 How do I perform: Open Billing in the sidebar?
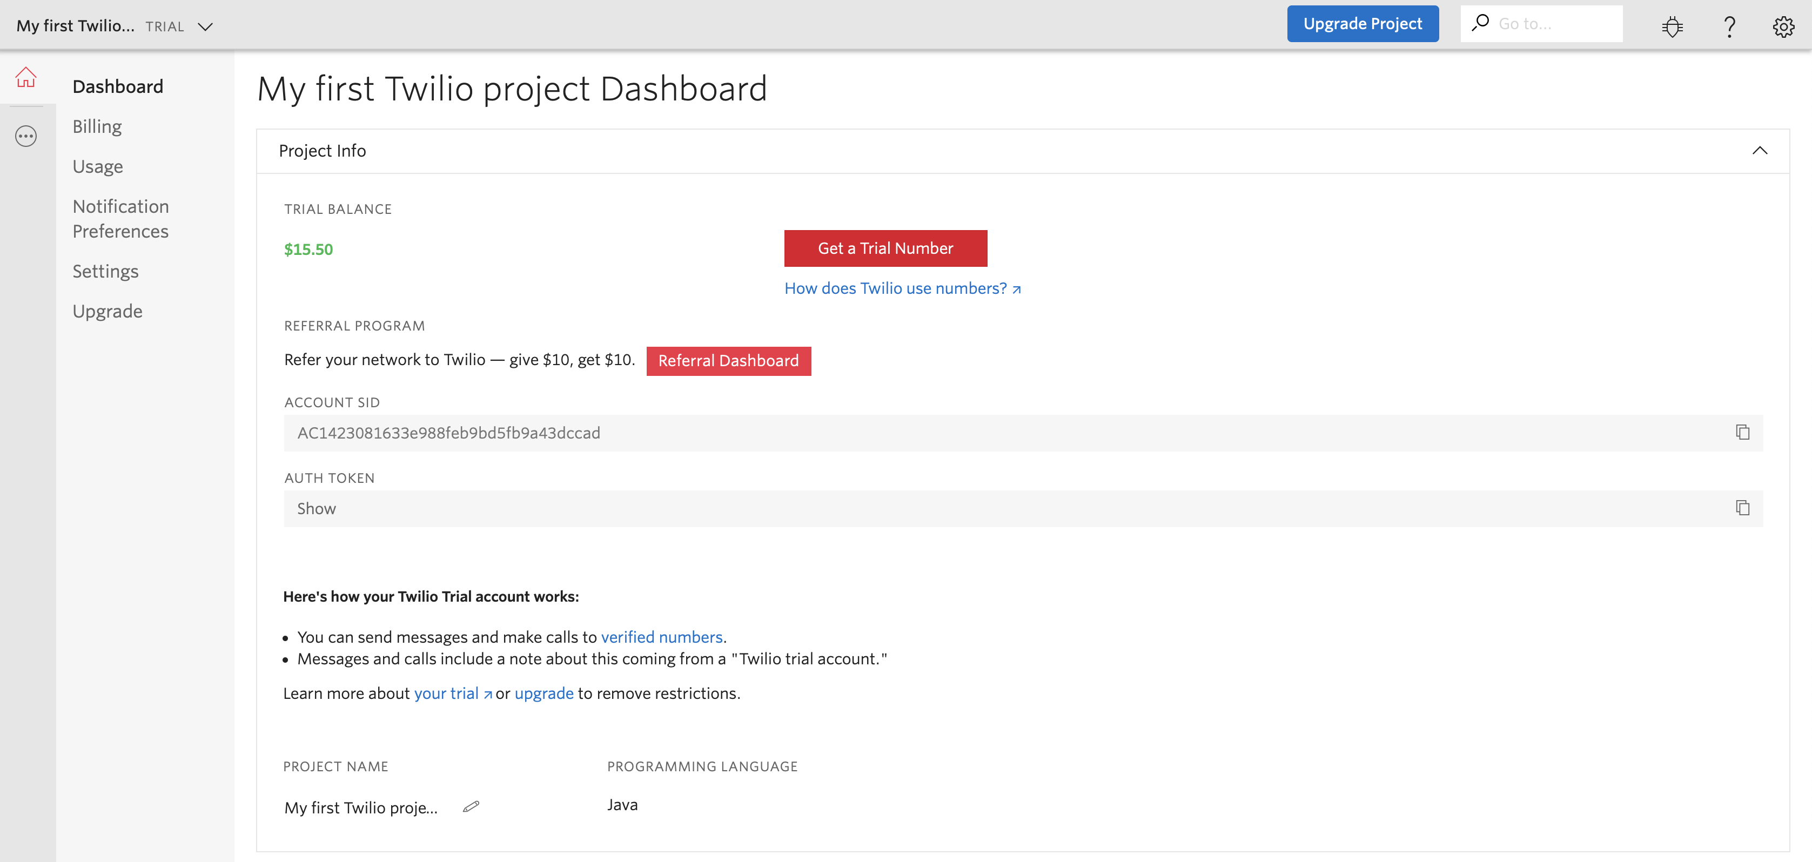[x=97, y=126]
